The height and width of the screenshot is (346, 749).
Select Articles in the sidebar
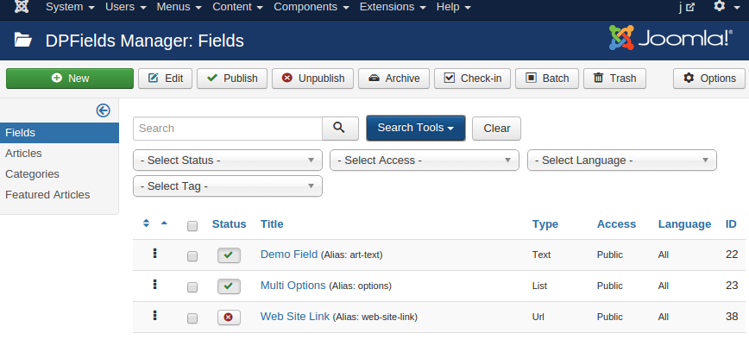tap(23, 153)
